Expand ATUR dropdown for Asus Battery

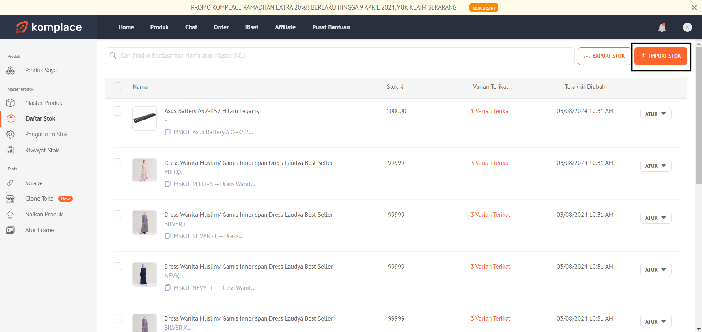point(656,114)
